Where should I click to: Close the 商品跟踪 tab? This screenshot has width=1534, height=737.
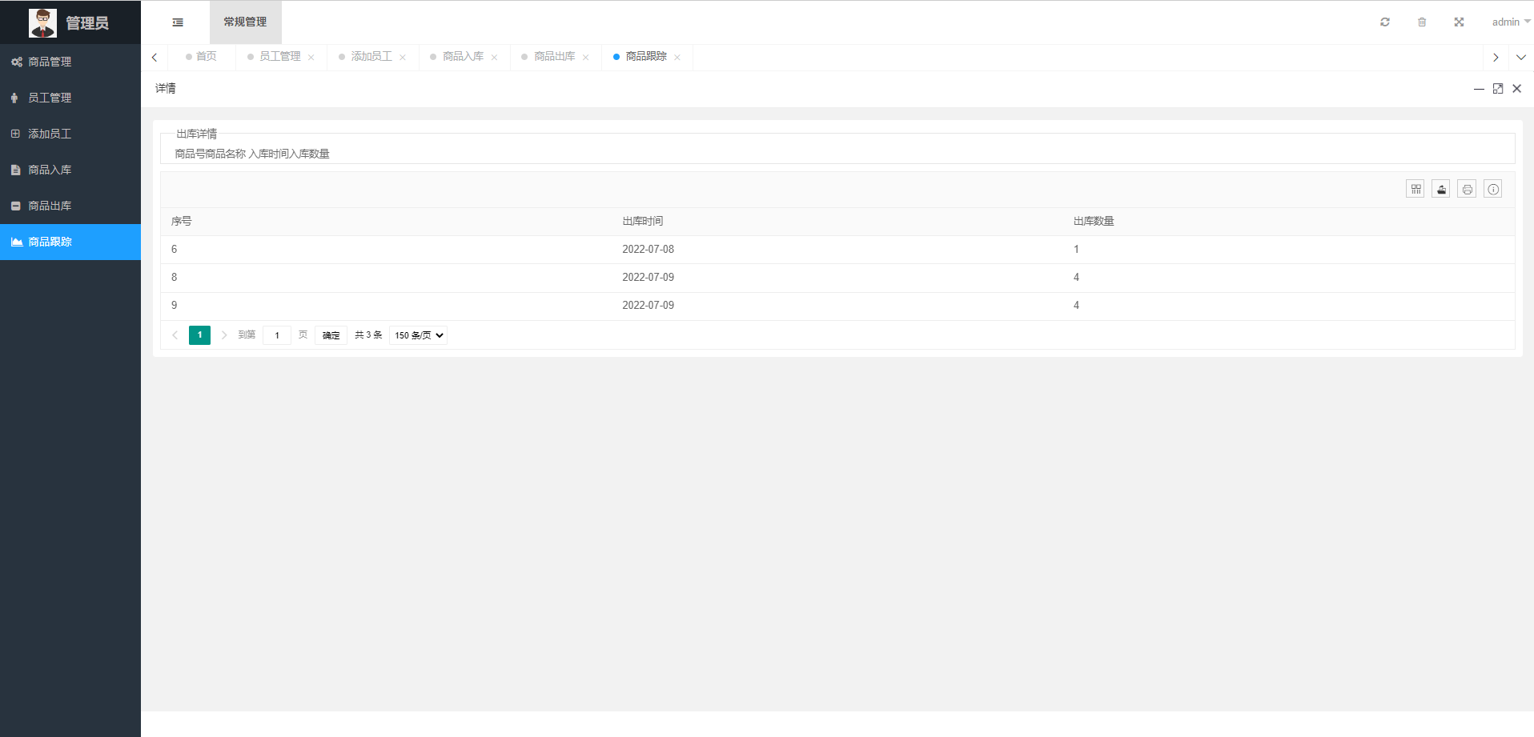coord(677,57)
